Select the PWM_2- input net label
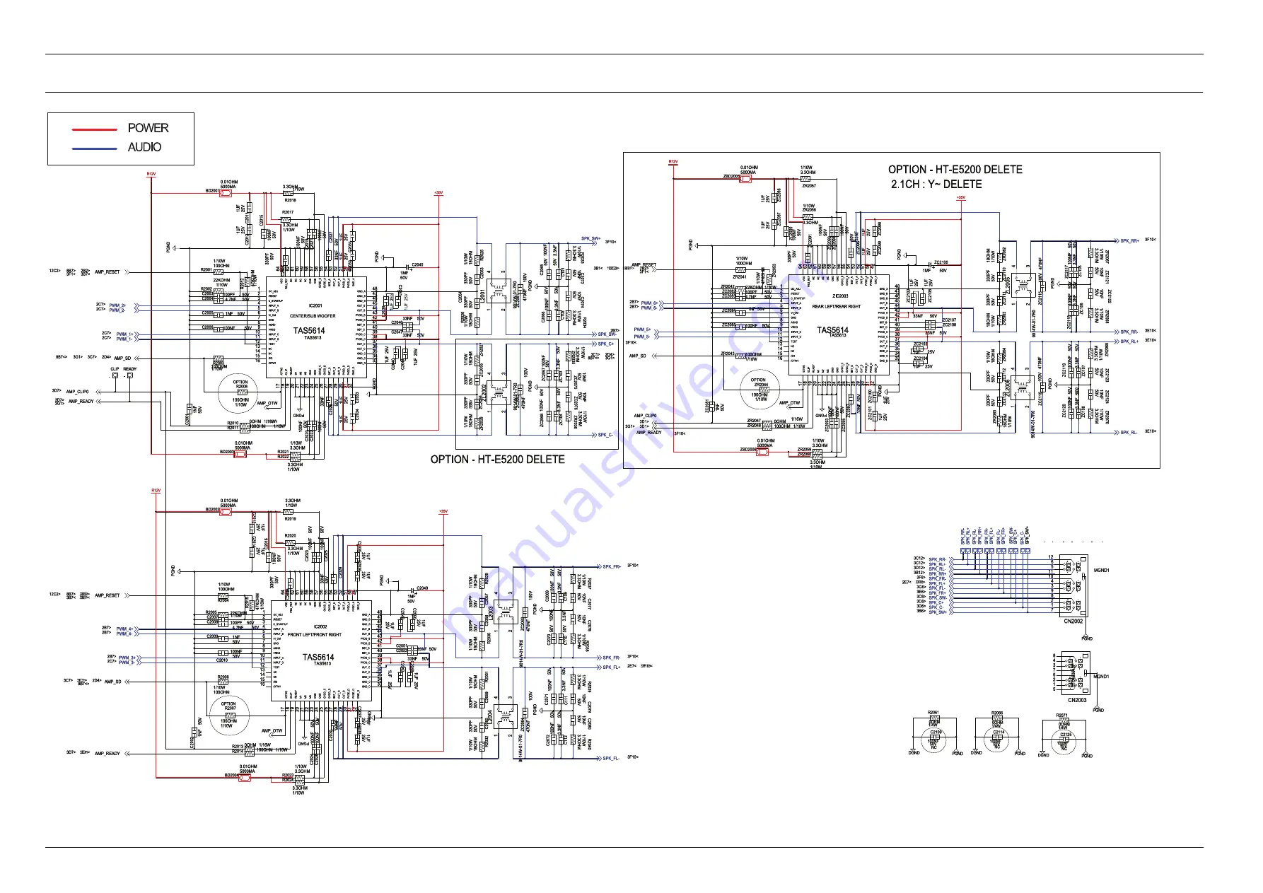The height and width of the screenshot is (893, 1263). (117, 310)
